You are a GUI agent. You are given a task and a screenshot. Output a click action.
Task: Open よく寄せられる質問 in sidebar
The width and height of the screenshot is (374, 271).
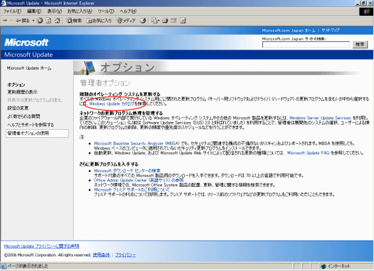point(24,117)
